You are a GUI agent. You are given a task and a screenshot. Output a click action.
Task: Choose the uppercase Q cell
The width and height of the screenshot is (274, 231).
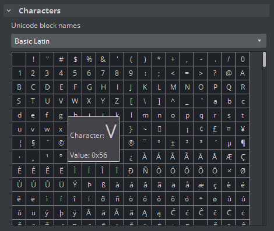click(x=229, y=87)
